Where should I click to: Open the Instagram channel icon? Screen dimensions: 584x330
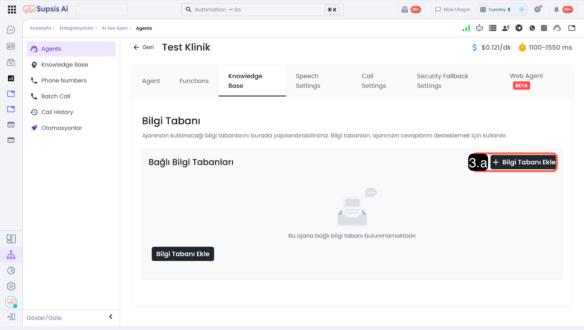click(x=544, y=28)
